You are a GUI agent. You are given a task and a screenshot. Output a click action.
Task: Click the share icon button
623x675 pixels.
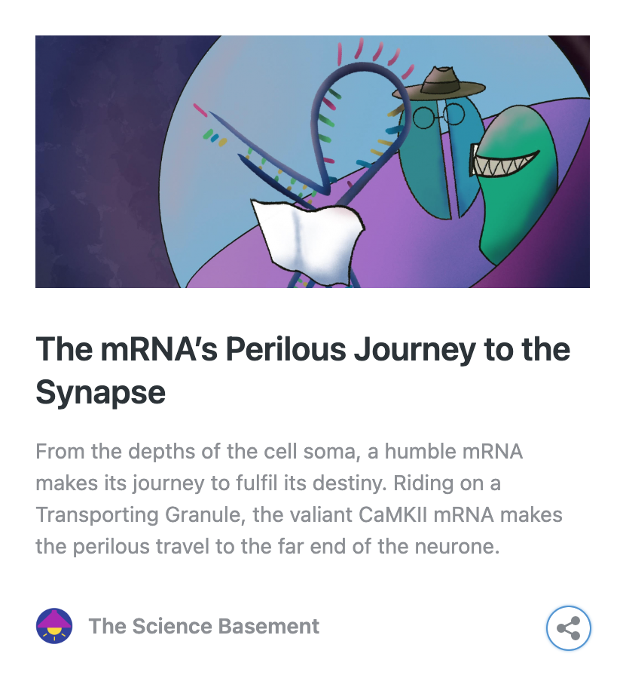click(x=569, y=627)
